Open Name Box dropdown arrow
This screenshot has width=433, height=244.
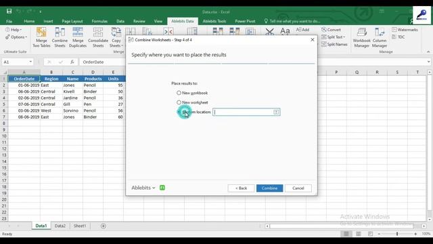pos(30,62)
